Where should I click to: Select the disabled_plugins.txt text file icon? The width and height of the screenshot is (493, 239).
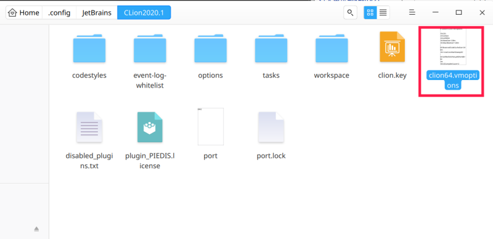(x=89, y=127)
